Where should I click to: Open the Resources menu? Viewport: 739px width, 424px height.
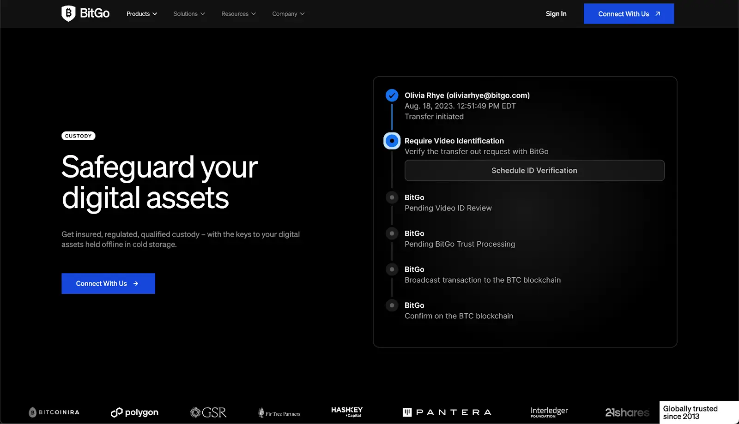(x=238, y=14)
